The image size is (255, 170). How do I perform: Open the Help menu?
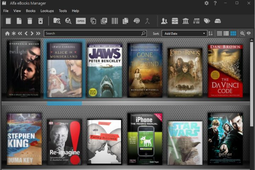click(75, 11)
